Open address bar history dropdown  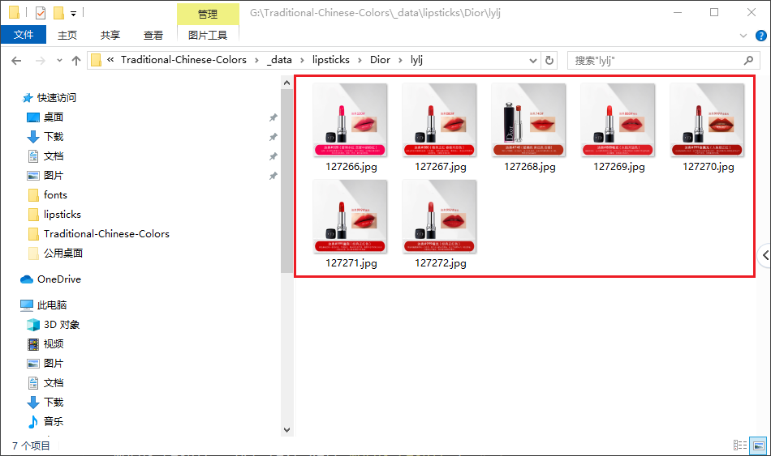pyautogui.click(x=532, y=60)
